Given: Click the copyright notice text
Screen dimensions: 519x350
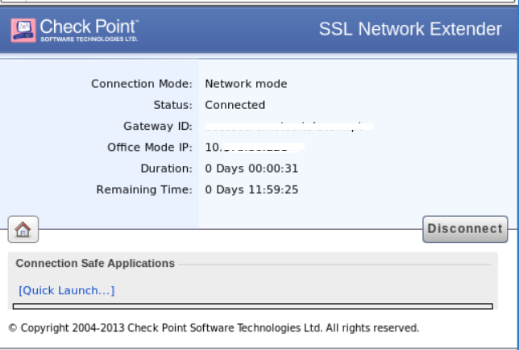Looking at the screenshot, I should click(x=214, y=327).
